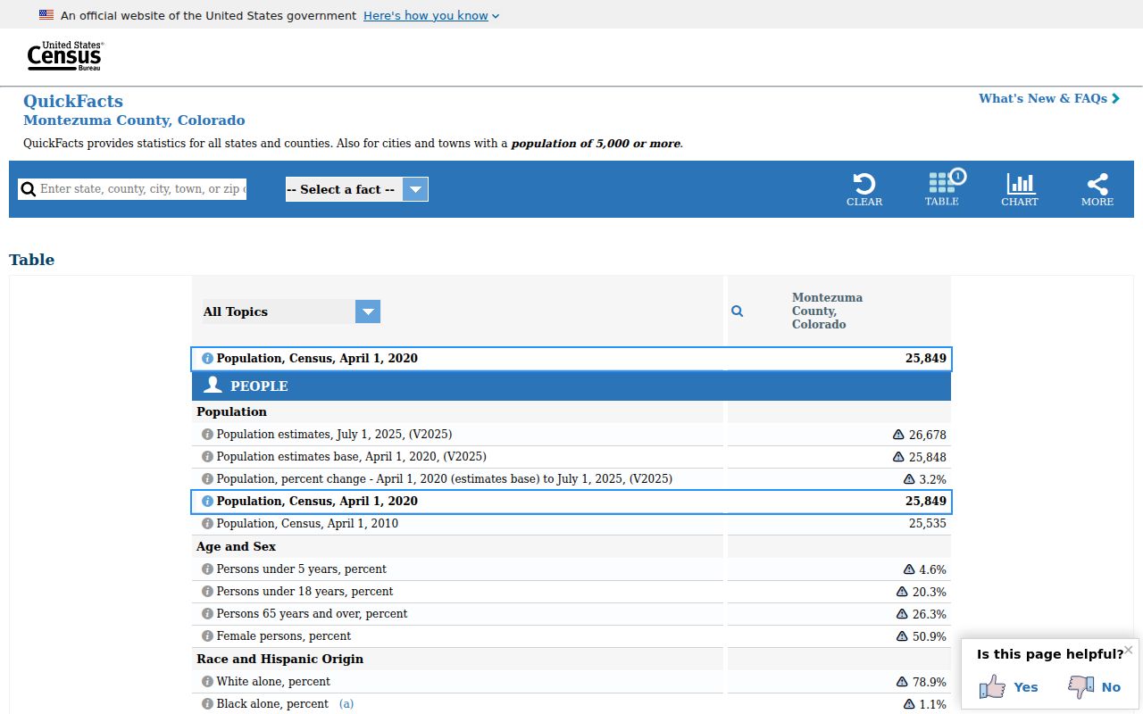Open the MORE share icon

(x=1097, y=184)
